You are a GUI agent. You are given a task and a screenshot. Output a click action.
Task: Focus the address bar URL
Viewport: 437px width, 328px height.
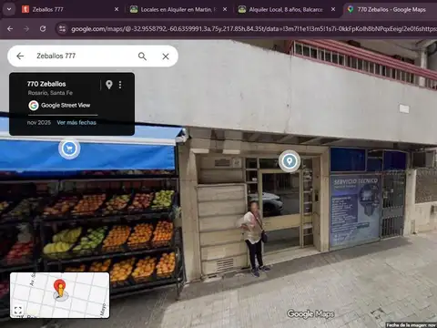tap(253, 29)
